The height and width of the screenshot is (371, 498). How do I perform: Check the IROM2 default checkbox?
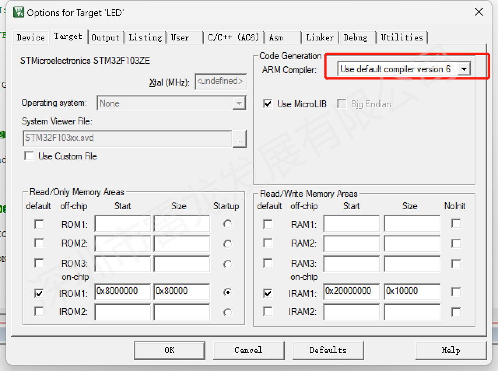(x=39, y=311)
